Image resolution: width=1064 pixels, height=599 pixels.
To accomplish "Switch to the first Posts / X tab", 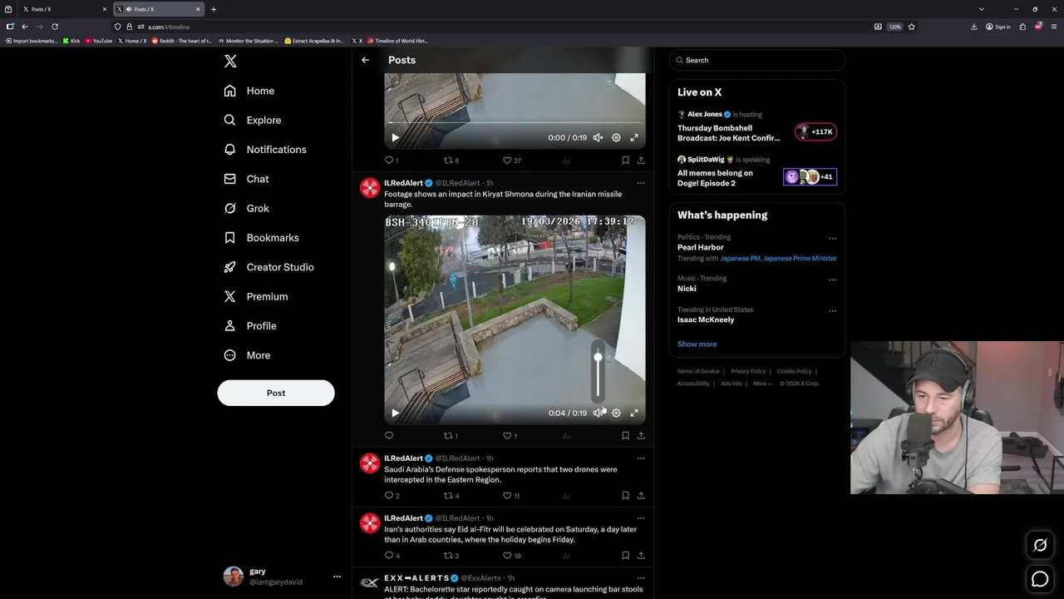I will pyautogui.click(x=65, y=9).
